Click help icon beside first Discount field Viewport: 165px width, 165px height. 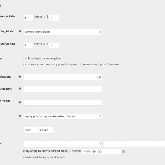pos(20,76)
